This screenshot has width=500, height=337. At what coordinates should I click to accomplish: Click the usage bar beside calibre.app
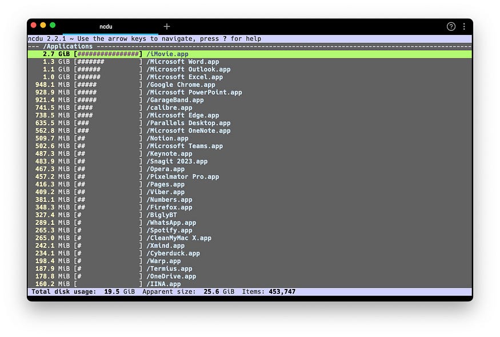coord(108,108)
